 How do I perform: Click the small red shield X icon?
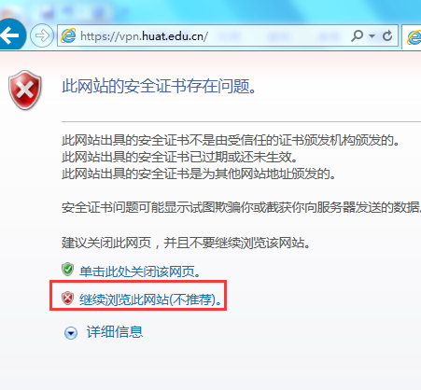pos(67,298)
